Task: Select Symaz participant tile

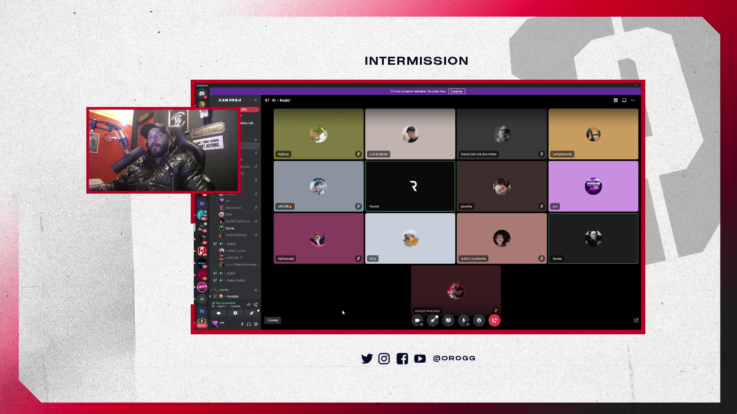Action: (x=593, y=238)
